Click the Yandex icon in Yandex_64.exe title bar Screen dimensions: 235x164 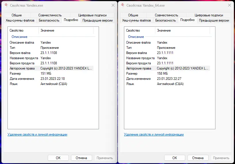point(123,5)
